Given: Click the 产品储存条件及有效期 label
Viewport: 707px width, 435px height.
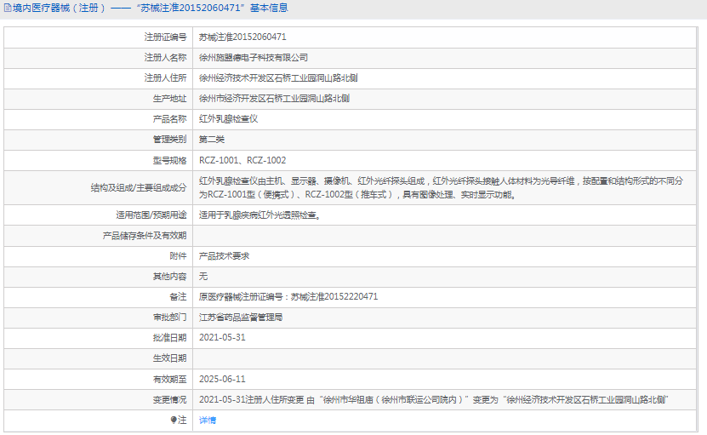Looking at the screenshot, I should point(145,236).
